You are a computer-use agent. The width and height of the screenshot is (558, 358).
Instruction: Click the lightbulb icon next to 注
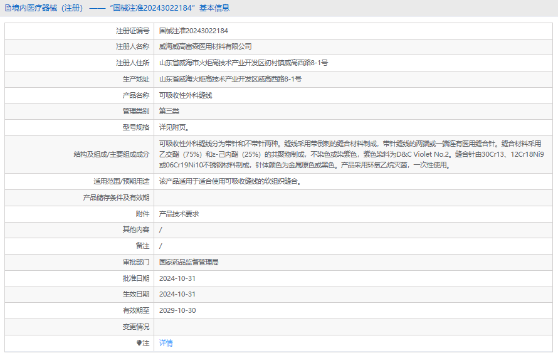pyautogui.click(x=139, y=343)
